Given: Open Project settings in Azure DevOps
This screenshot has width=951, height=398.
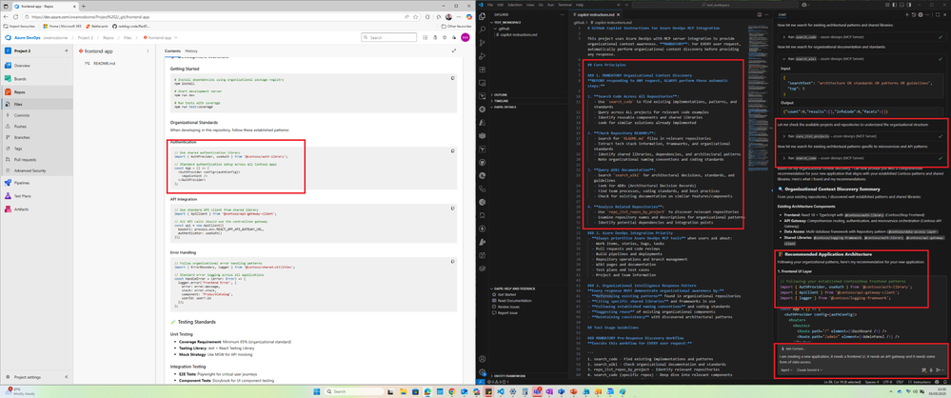Looking at the screenshot, I should [26, 377].
